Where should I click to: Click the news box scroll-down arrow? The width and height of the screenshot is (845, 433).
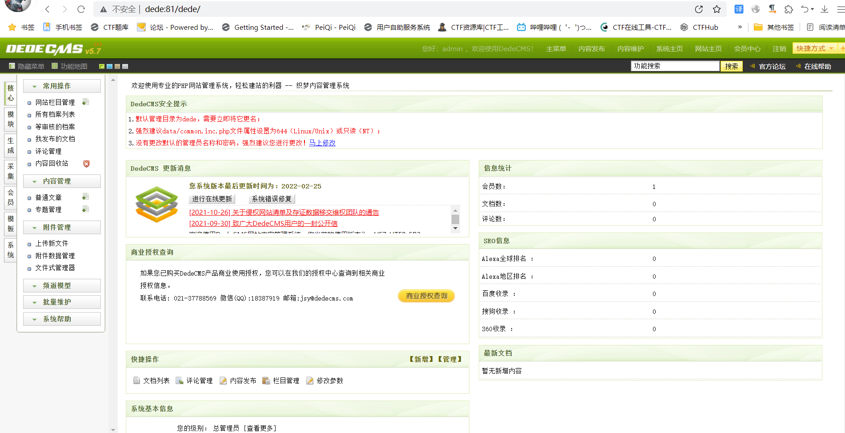coord(455,229)
